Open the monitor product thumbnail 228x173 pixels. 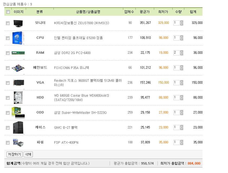point(18,23)
